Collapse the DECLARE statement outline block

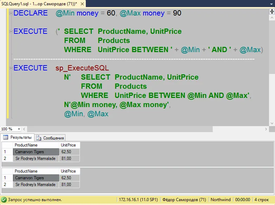[11, 13]
